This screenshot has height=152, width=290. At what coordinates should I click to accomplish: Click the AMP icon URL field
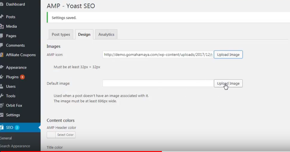click(x=158, y=55)
